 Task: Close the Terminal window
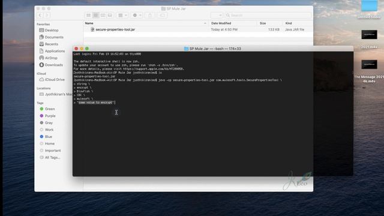pos(76,49)
